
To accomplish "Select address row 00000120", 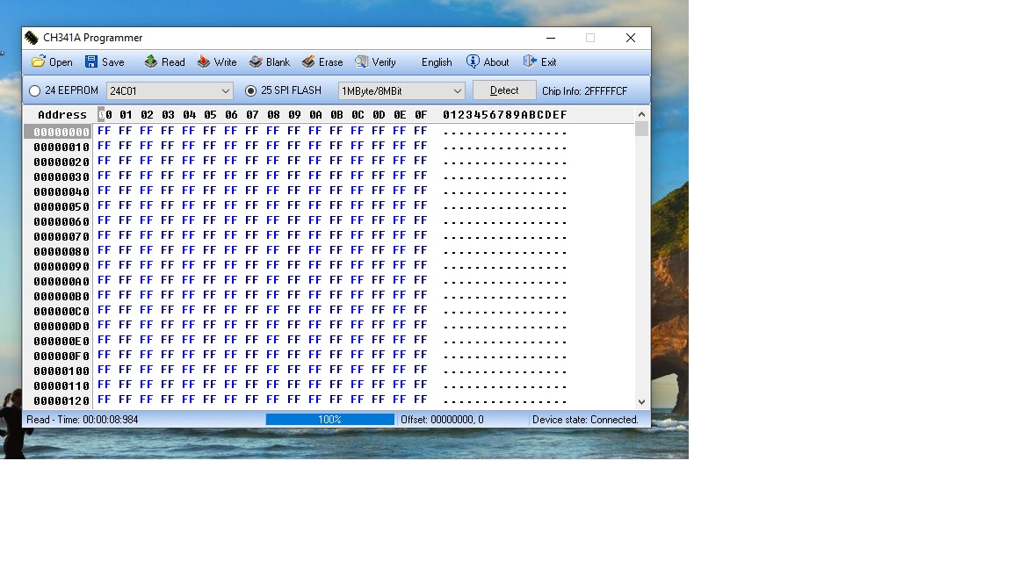I will coord(61,400).
